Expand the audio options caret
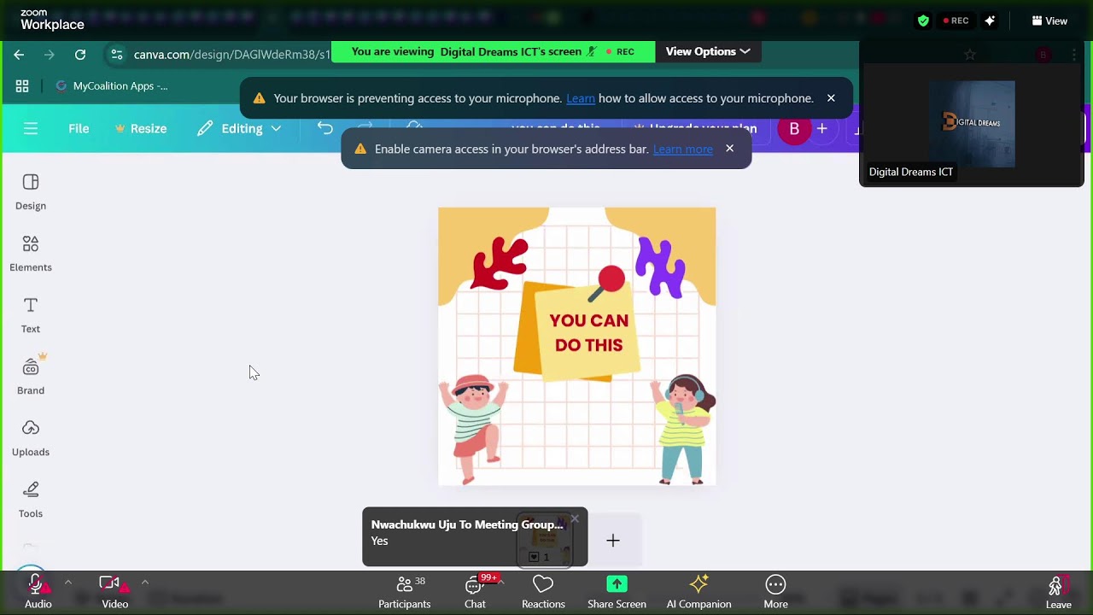 click(x=67, y=583)
